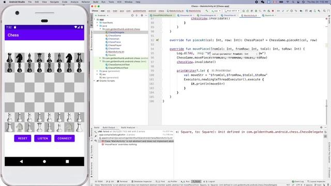The width and height of the screenshot is (331, 186).
Task: Select ChessPiece in project tree
Action: point(114,42)
